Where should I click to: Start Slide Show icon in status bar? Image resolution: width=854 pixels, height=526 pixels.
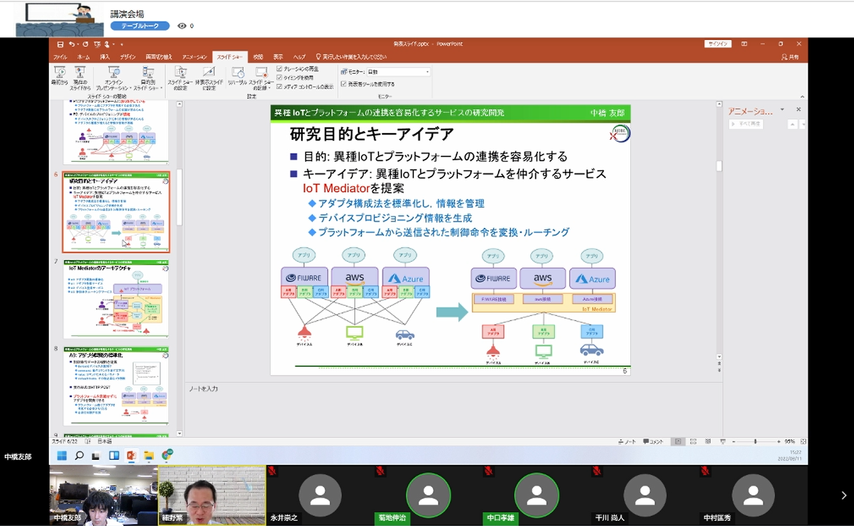point(723,442)
